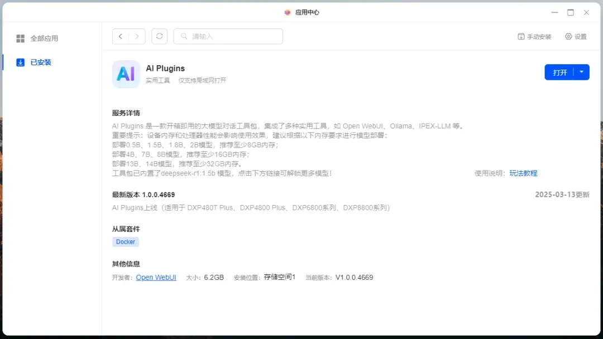Open 手动安装 manual install
The image size is (603, 339).
pos(534,36)
